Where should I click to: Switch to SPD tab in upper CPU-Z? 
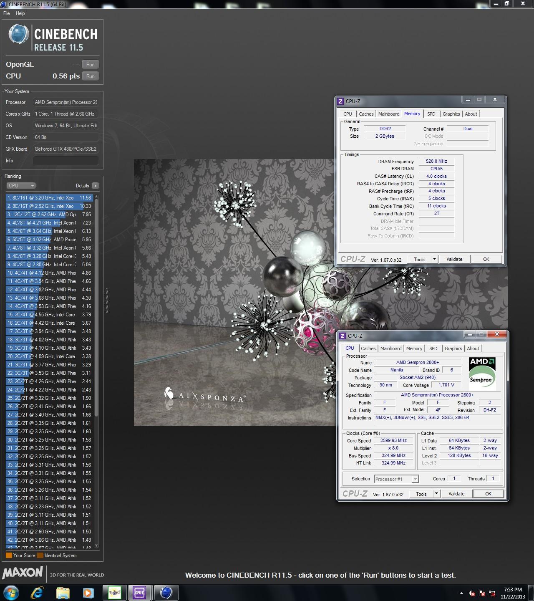[431, 114]
